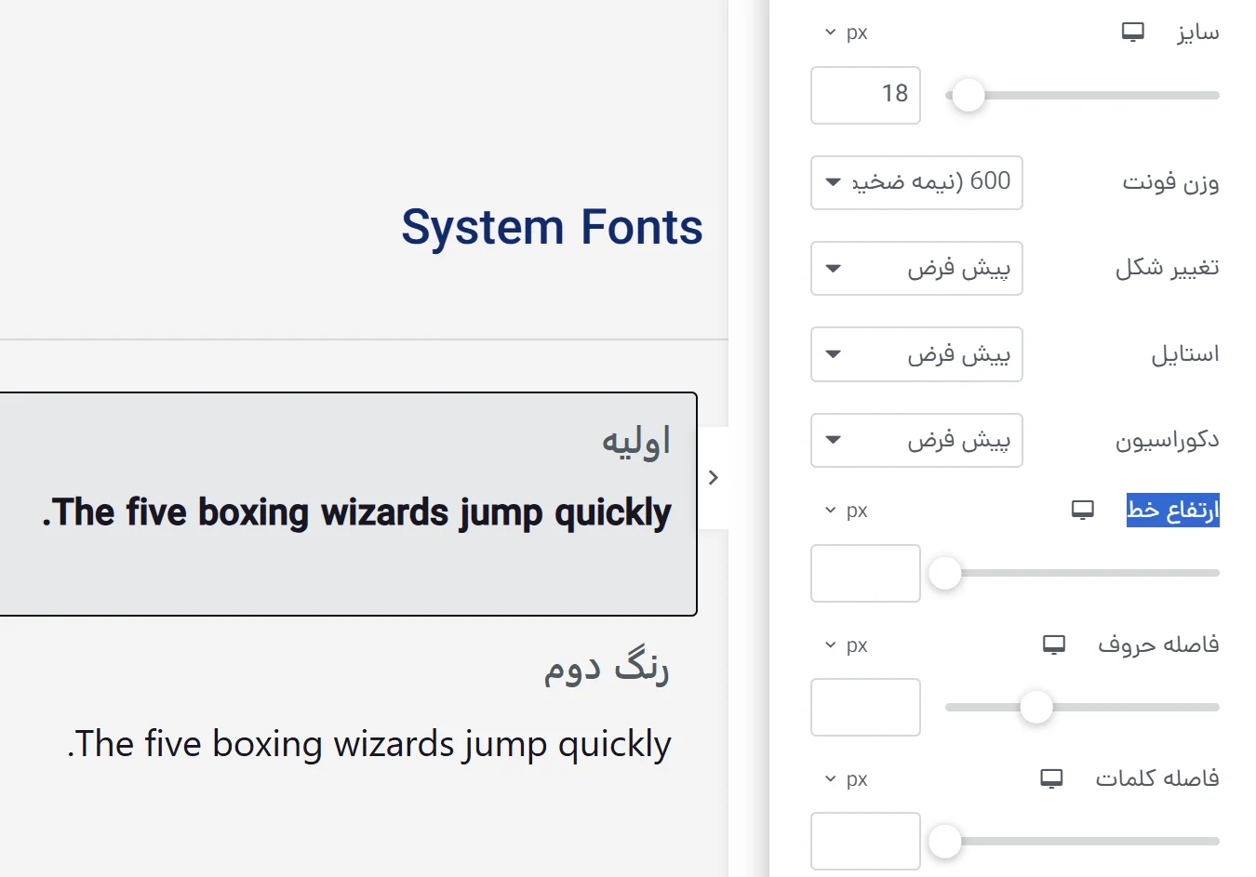Screen dimensions: 1256x877
Task: Open the font weight dropdown showing 600 (نیمه ضخیم
Action: [x=915, y=182]
